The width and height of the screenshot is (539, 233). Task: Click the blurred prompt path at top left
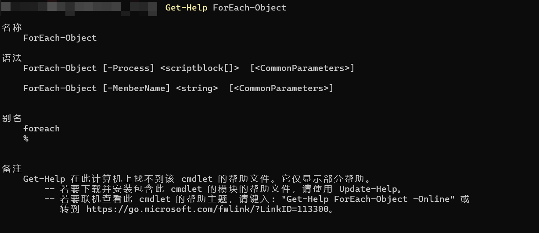[79, 8]
